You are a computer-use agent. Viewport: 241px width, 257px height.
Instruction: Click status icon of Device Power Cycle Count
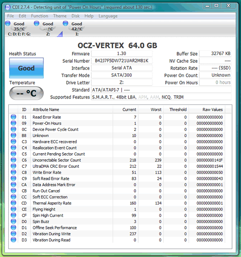point(13,129)
